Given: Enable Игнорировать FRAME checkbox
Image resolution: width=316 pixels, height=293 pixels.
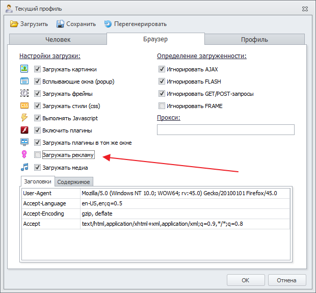Looking at the screenshot, I should [x=162, y=106].
